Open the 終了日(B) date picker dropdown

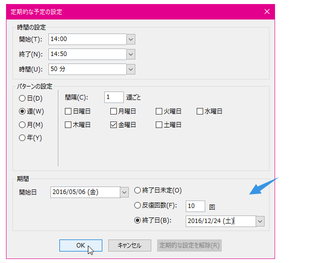pos(260,221)
